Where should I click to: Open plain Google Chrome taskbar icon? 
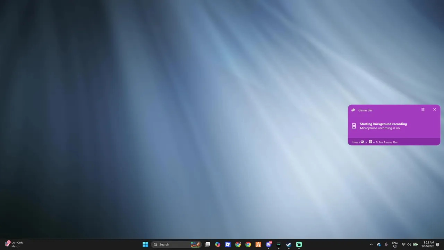248,244
